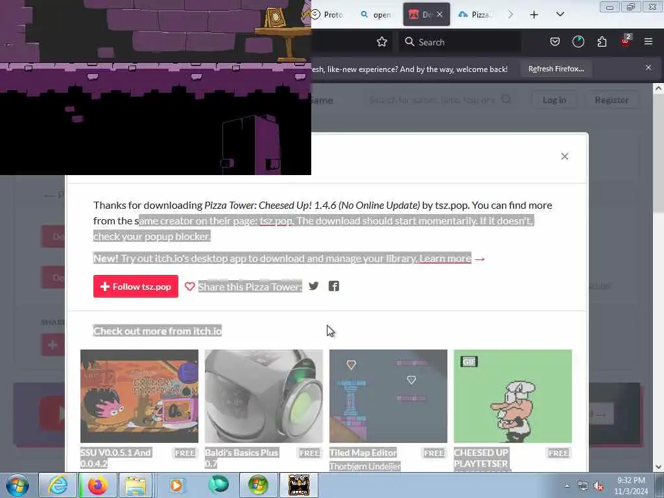Image resolution: width=664 pixels, height=498 pixels.
Task: Click the Register button on itch.io
Action: [x=611, y=100]
